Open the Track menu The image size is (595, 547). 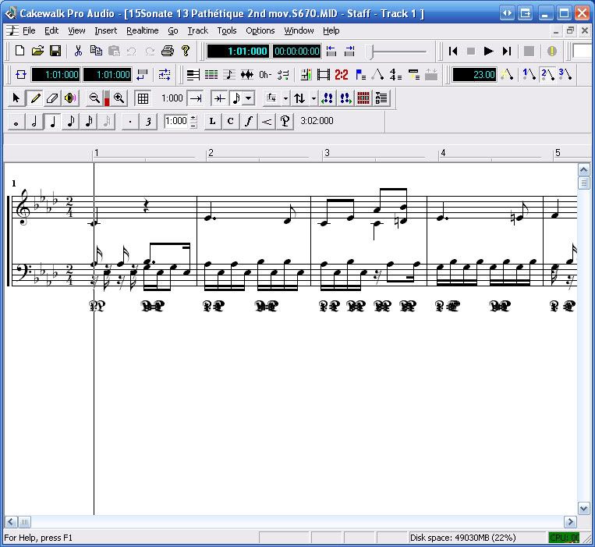pyautogui.click(x=197, y=30)
